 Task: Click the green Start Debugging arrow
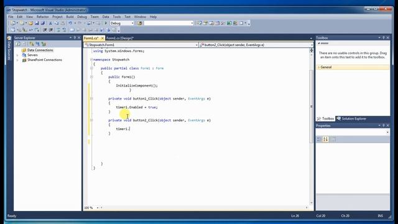106,23
